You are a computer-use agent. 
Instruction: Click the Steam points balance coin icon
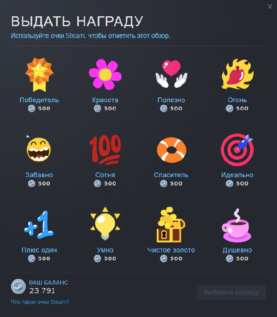[x=18, y=286]
